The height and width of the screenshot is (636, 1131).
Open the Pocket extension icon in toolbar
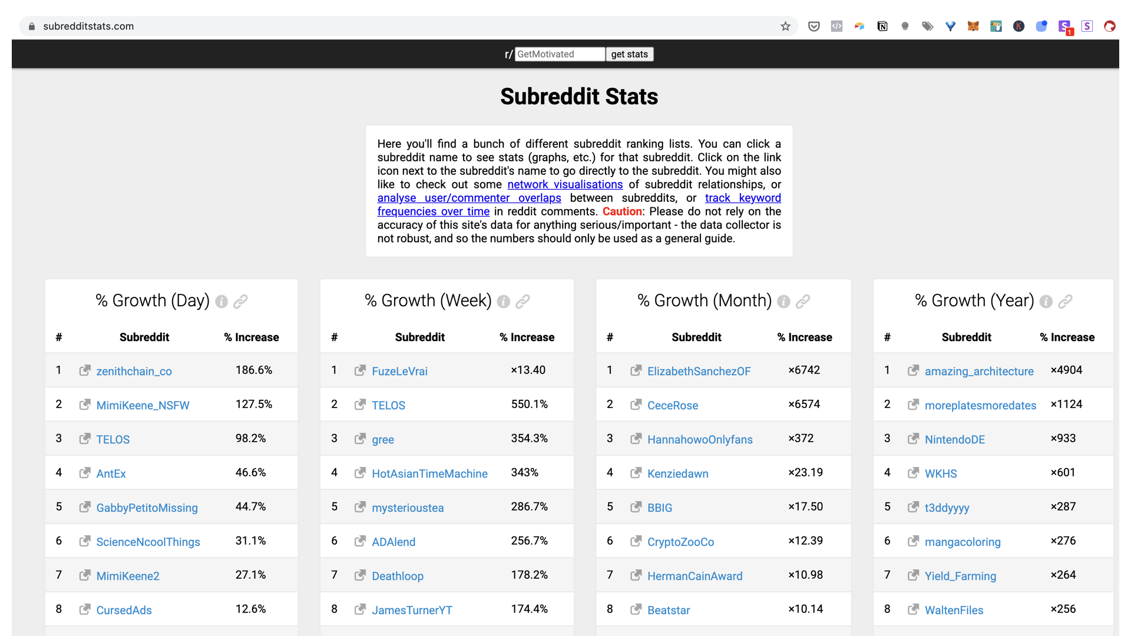tap(813, 26)
